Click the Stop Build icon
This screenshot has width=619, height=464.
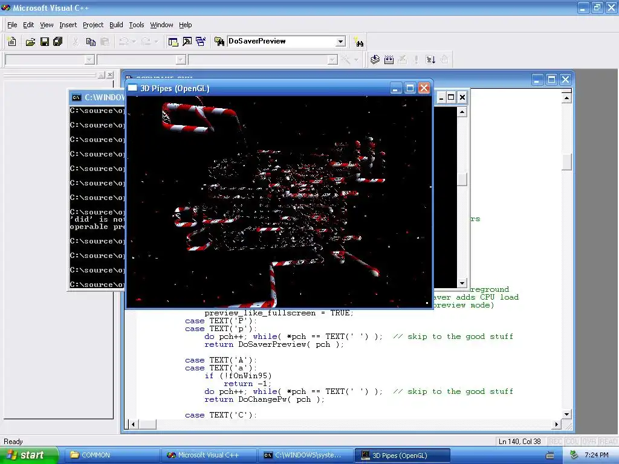click(402, 60)
